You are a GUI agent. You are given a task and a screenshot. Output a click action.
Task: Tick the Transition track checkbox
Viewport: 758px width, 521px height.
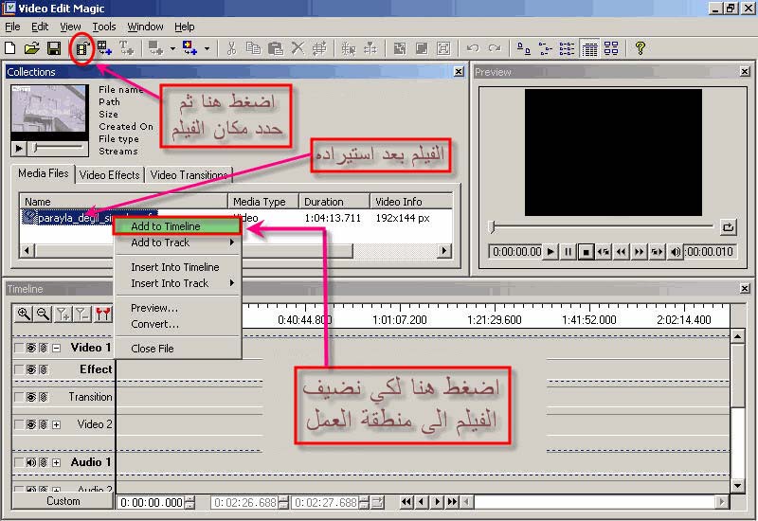(18, 397)
